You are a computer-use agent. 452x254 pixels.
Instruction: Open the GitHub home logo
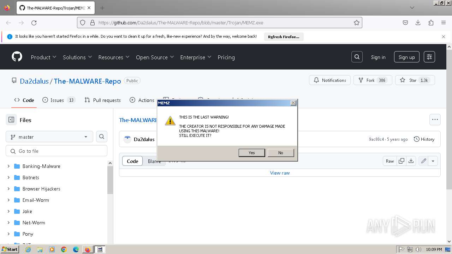click(17, 57)
